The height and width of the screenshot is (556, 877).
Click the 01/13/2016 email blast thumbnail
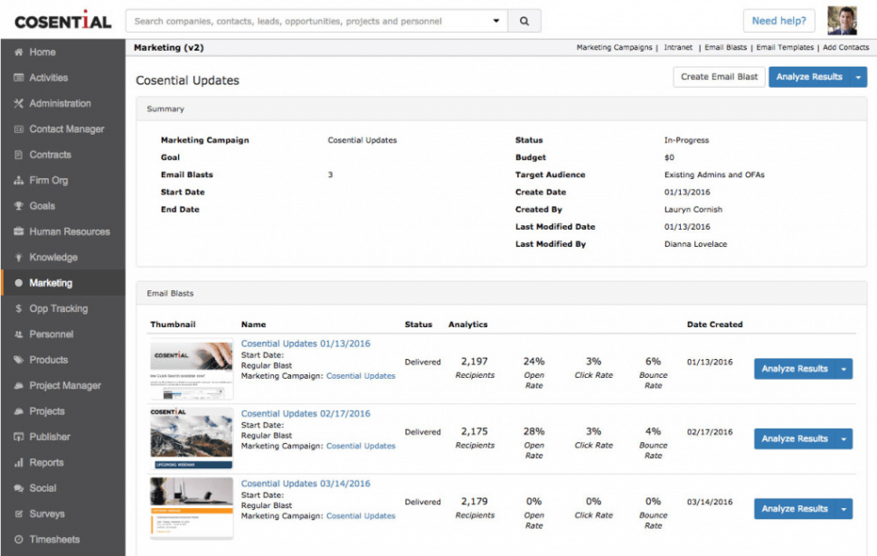[191, 368]
